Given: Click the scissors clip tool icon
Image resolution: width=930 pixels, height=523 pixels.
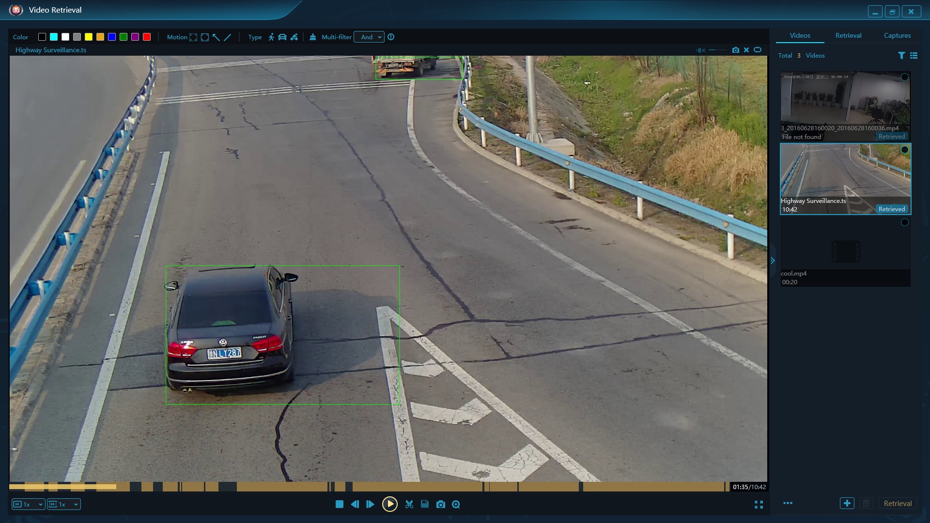Looking at the screenshot, I should (x=409, y=504).
